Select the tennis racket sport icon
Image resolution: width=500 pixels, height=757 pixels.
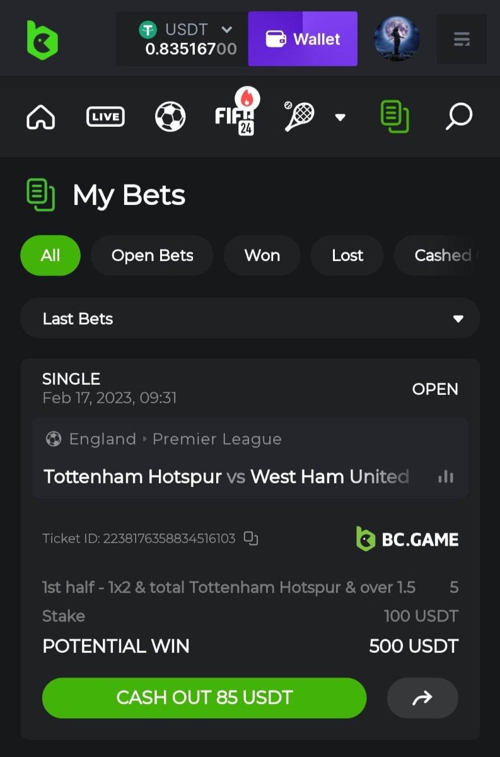[299, 116]
